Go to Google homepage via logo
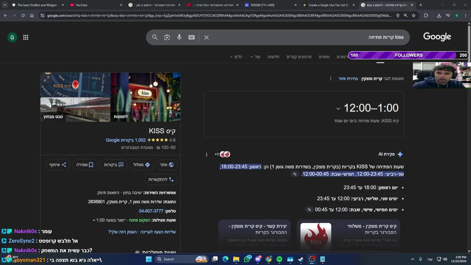The width and height of the screenshot is (471, 265). (x=437, y=37)
